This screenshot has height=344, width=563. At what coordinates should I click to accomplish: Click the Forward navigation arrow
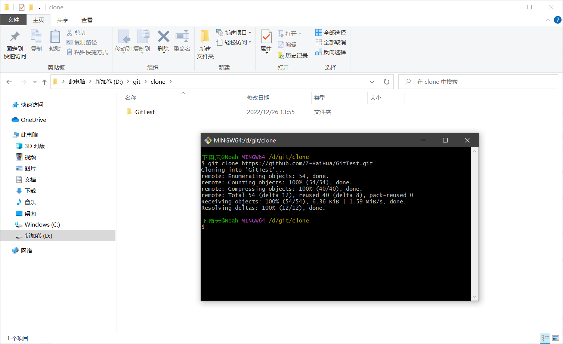point(24,82)
